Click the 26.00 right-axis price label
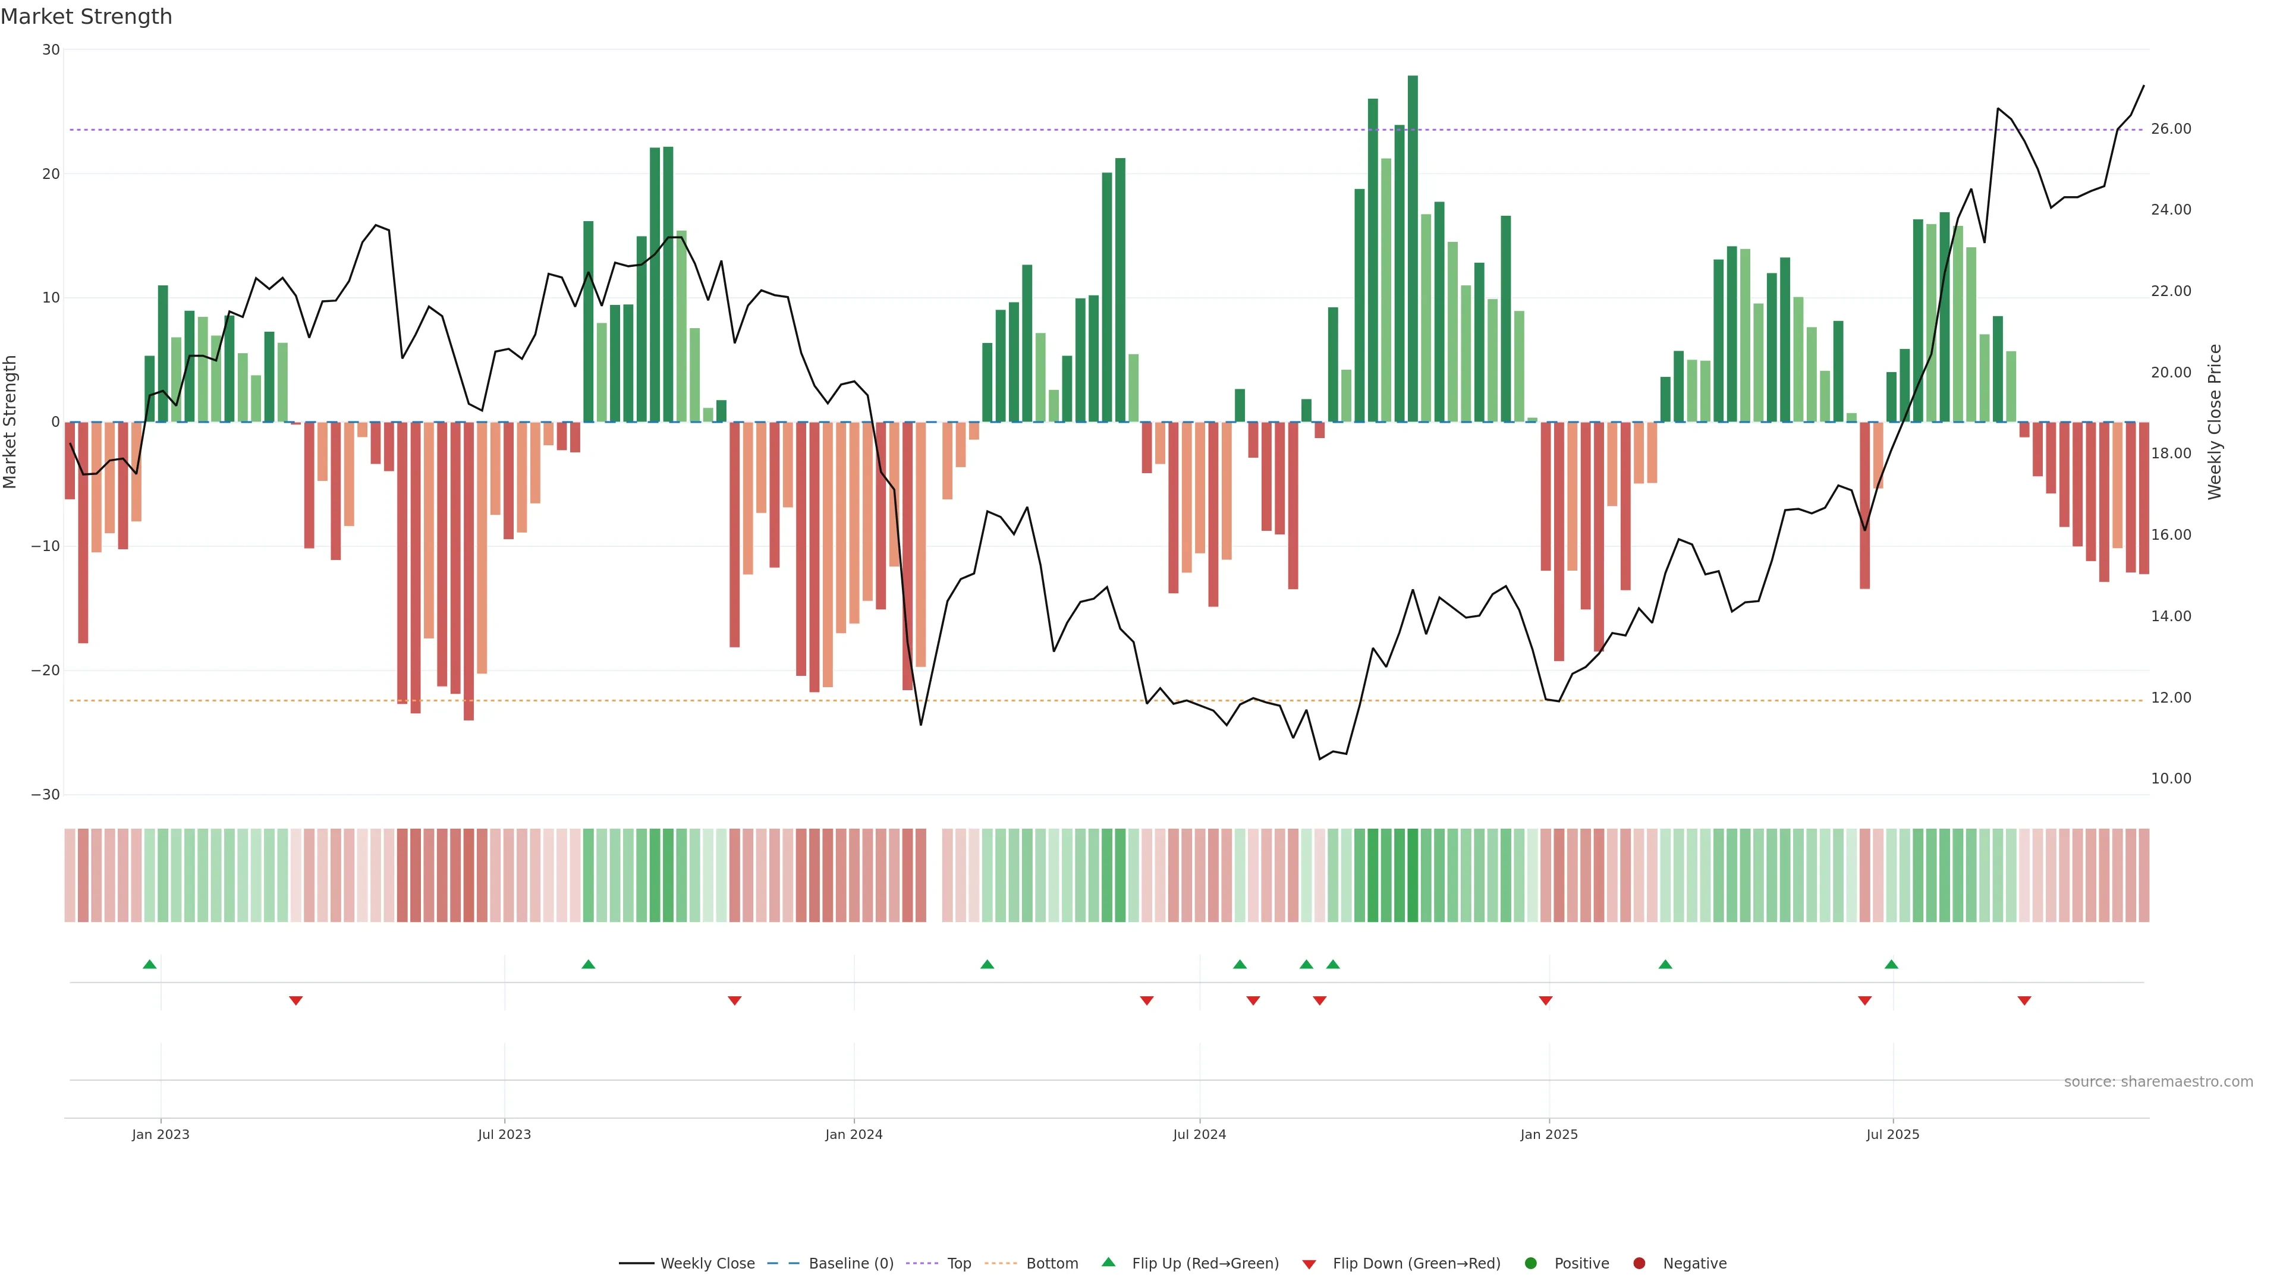 (x=2171, y=130)
